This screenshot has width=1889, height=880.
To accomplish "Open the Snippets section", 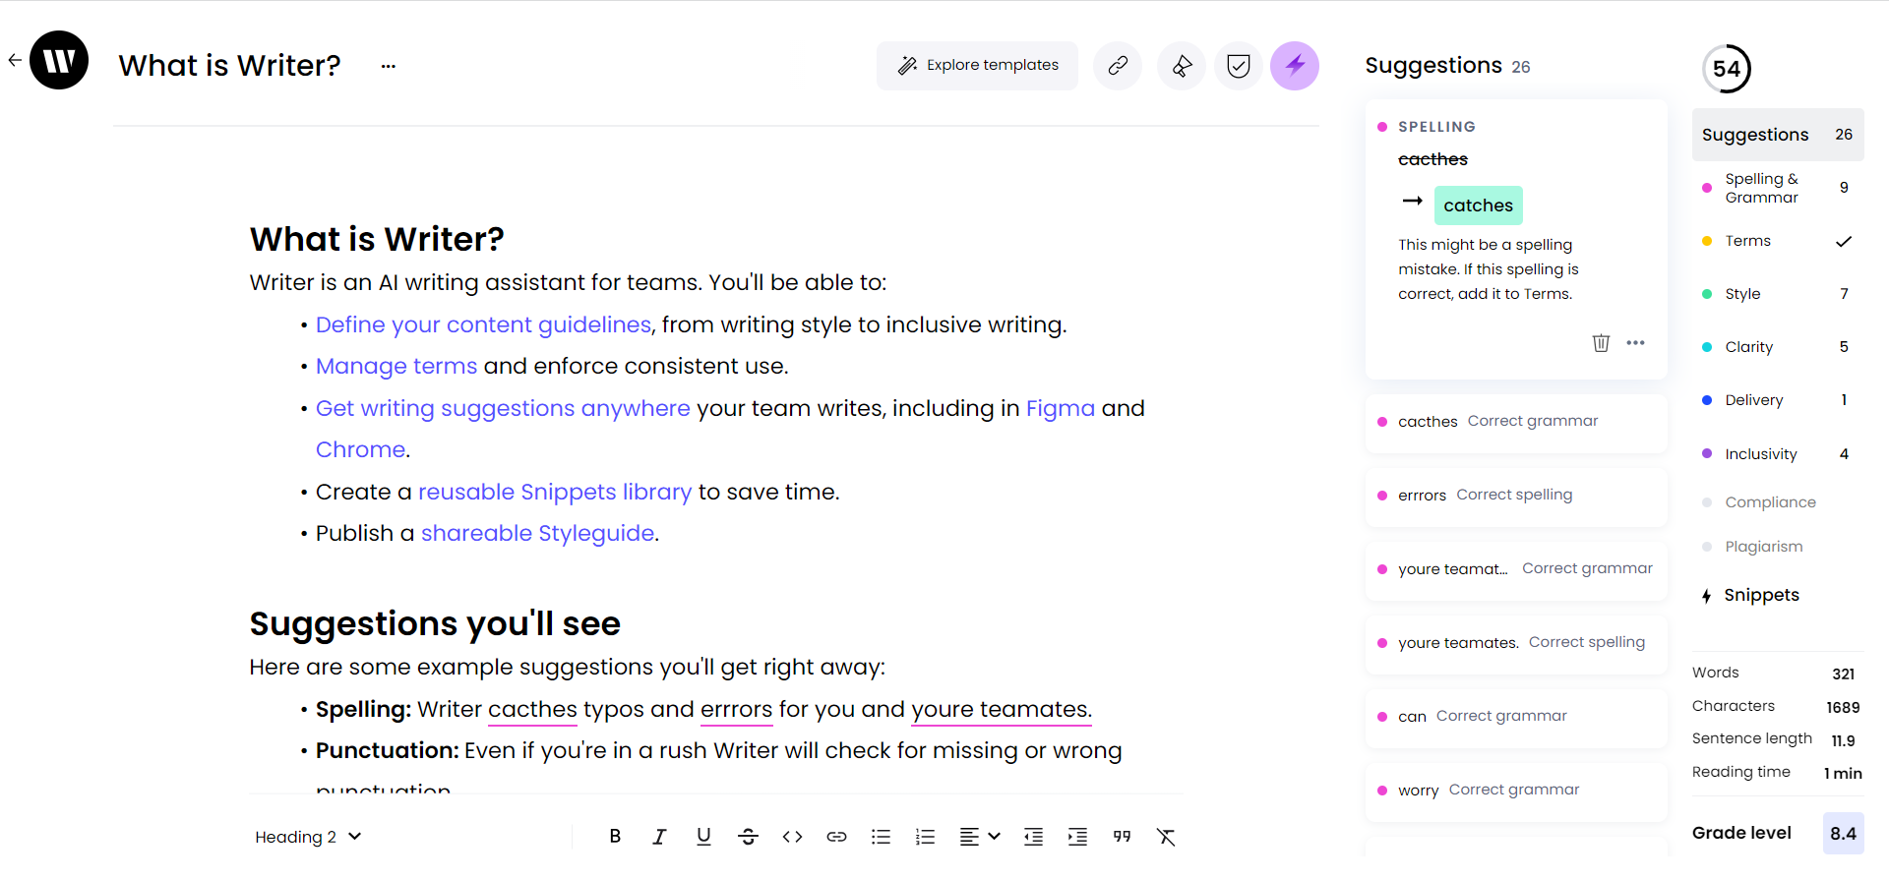I will [1761, 596].
